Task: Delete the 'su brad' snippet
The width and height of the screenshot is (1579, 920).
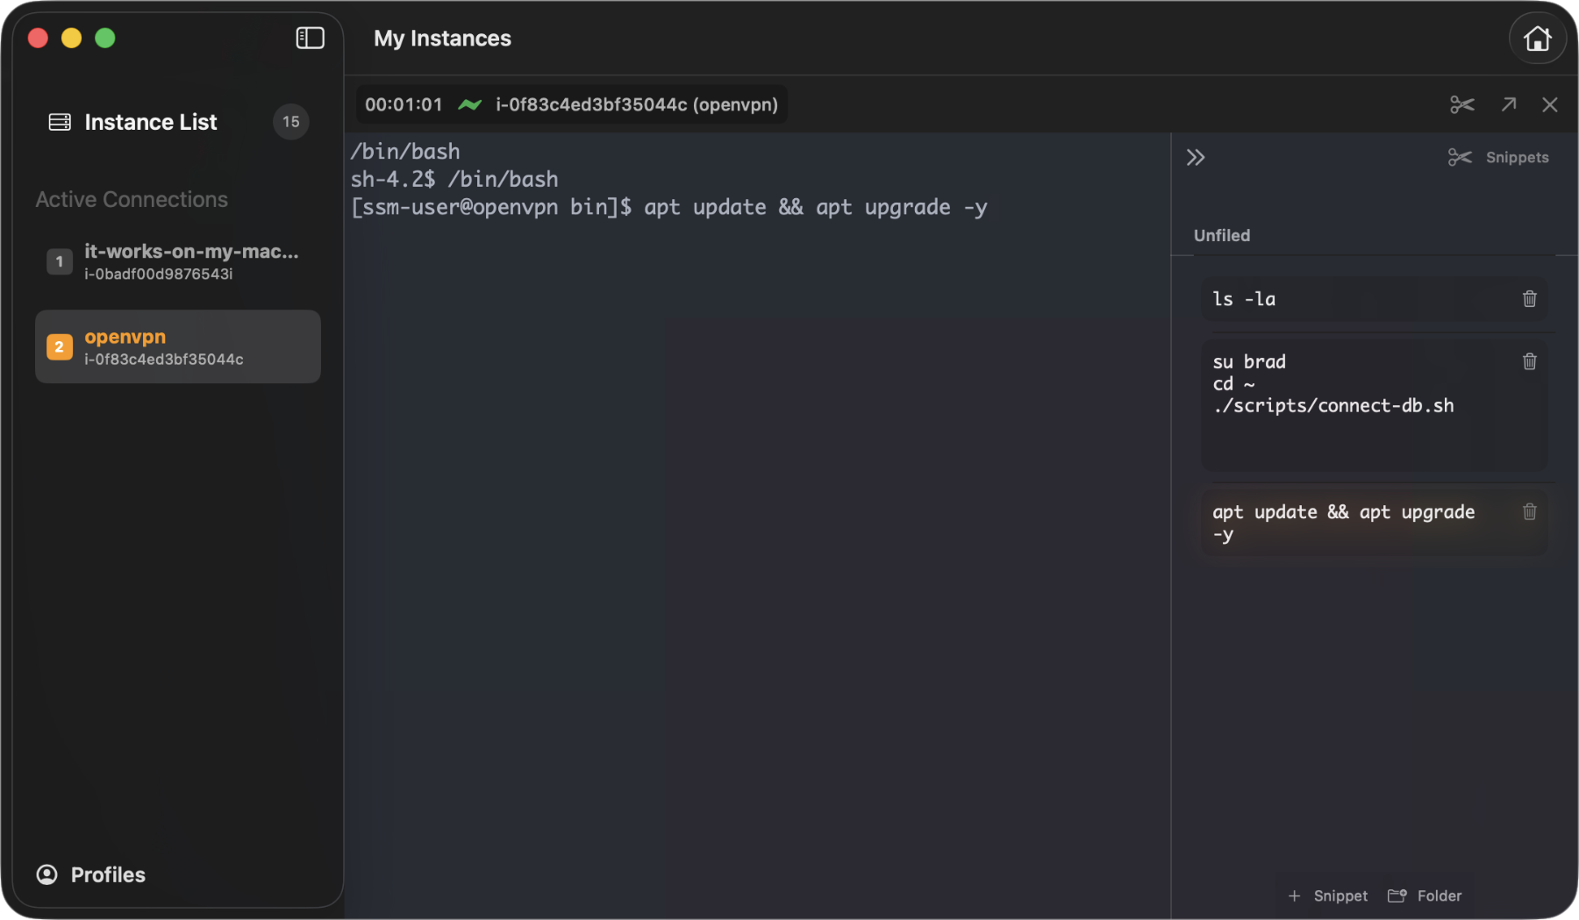Action: [1530, 361]
